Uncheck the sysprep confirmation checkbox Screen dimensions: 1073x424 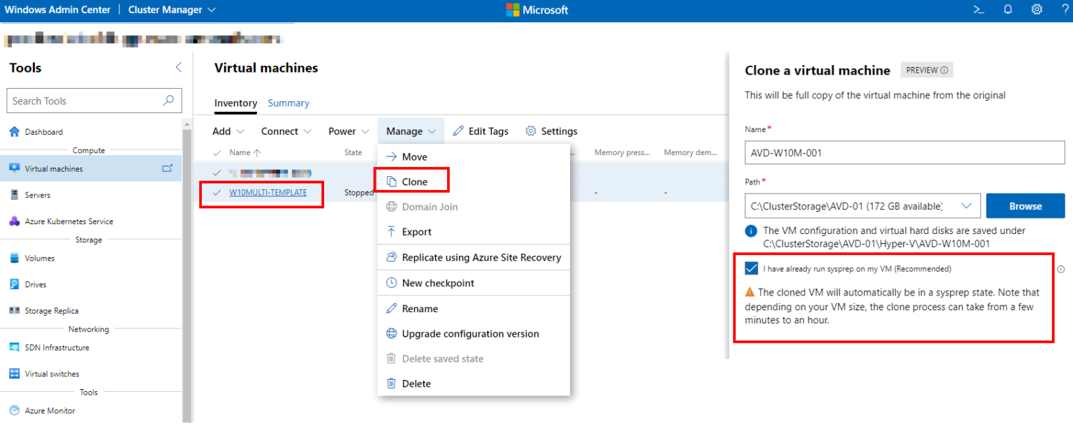tap(750, 268)
